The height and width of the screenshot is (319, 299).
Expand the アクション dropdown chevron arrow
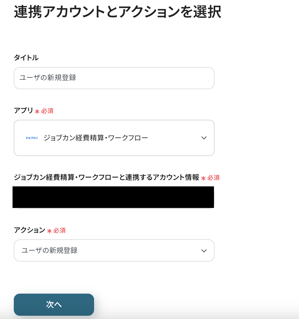coord(204,251)
